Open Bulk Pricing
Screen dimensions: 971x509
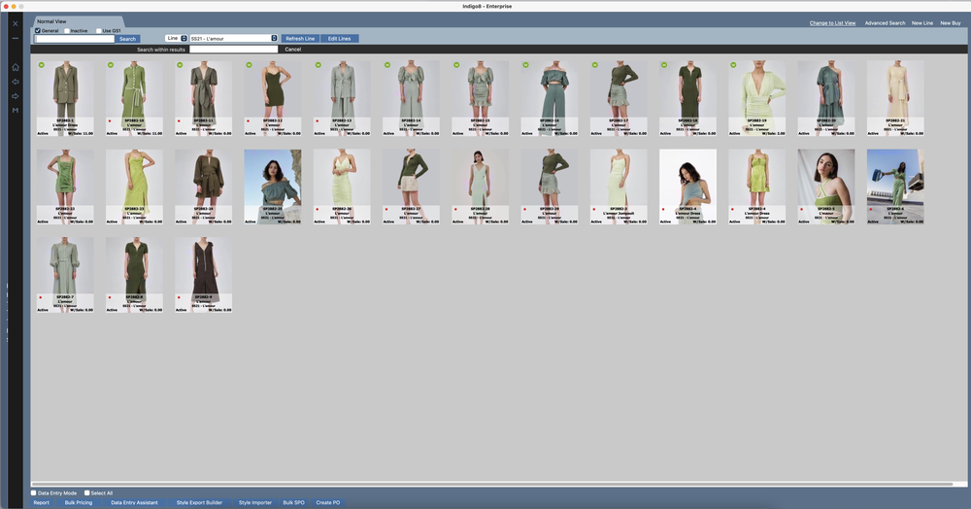[x=79, y=502]
